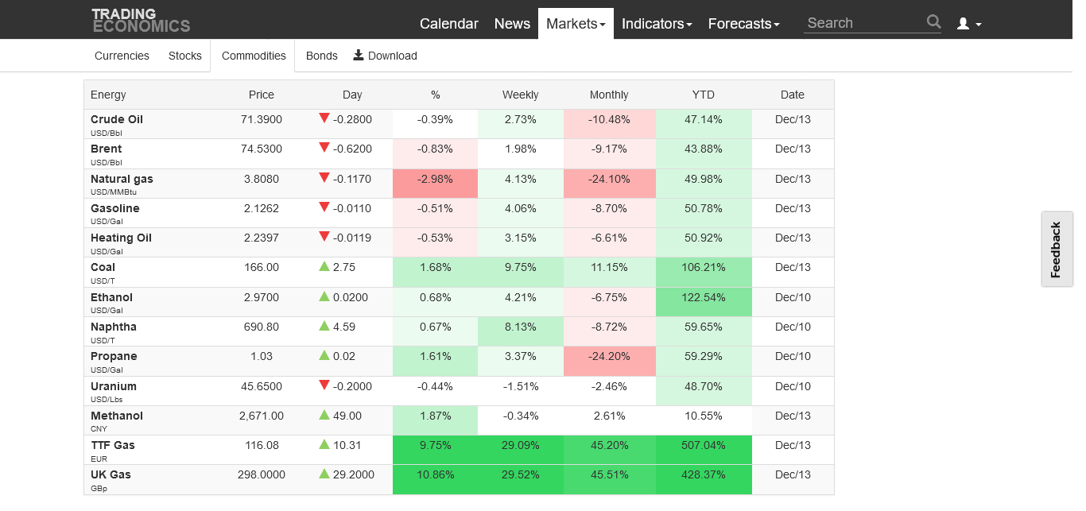
Task: Expand the Markets dropdown menu
Action: pos(576,24)
